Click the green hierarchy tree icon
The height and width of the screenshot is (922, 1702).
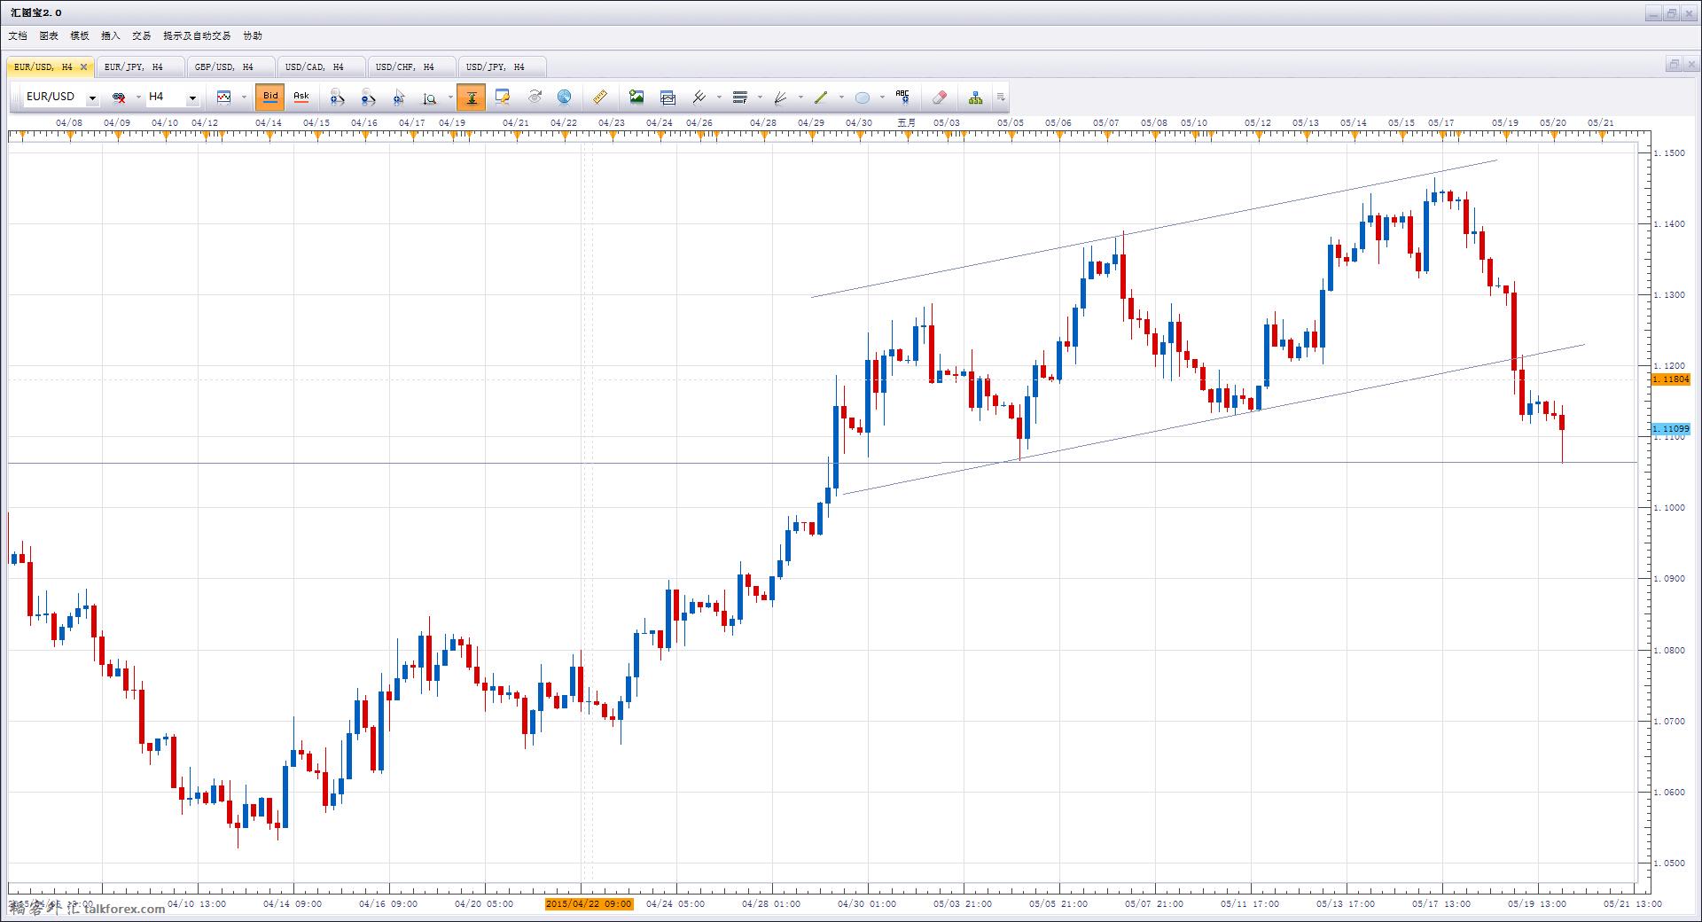tap(975, 98)
